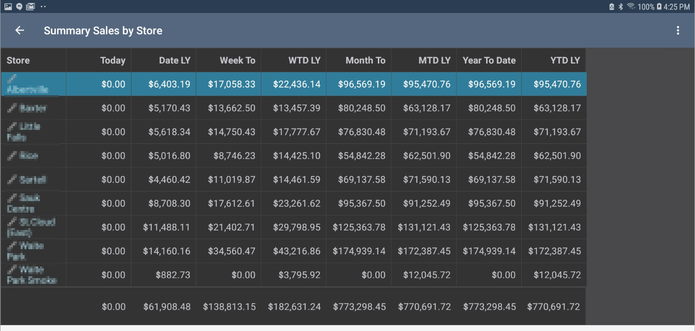Tap the image notification icon in status bar

click(8, 7)
